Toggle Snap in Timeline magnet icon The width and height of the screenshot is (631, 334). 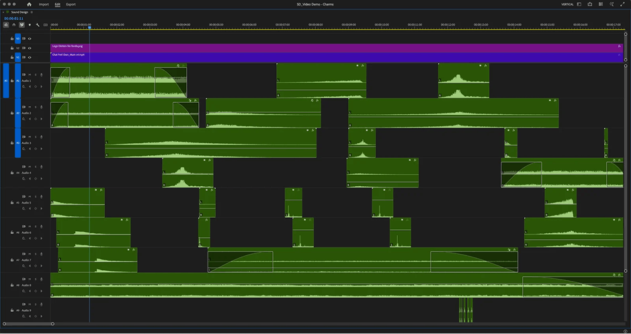tap(13, 25)
